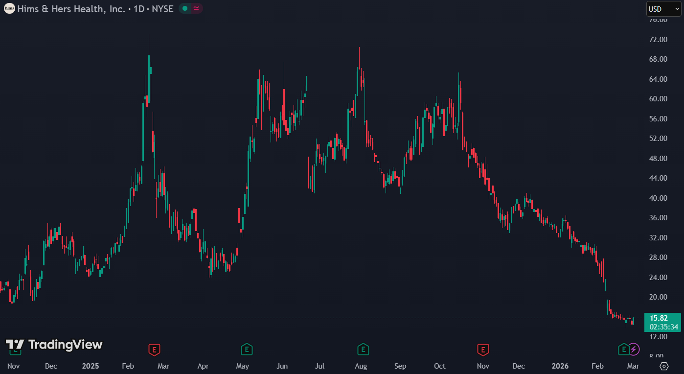
Task: Click the Apr label on time axis
Action: tap(203, 366)
